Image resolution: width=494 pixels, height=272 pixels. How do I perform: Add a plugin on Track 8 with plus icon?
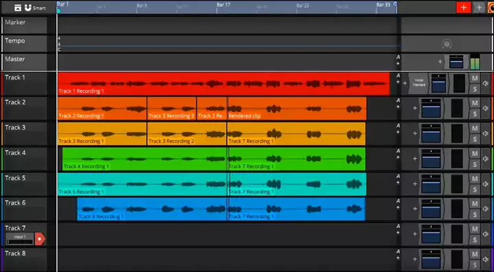click(415, 260)
